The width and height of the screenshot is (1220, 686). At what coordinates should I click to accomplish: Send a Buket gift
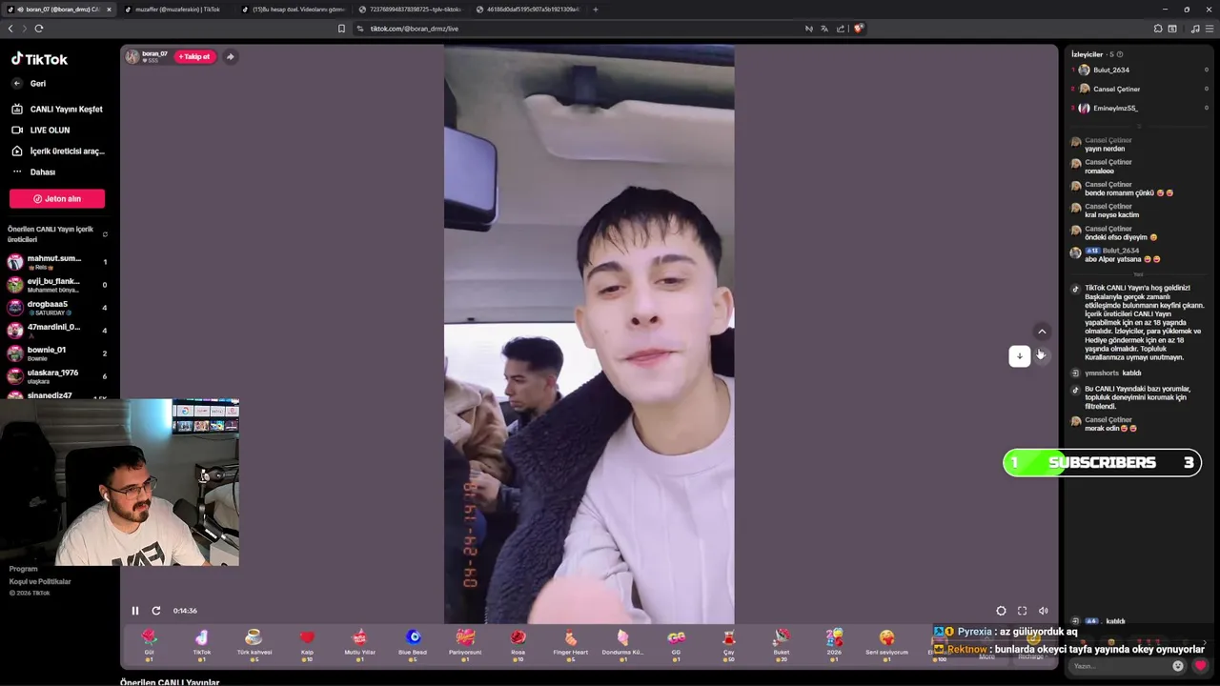click(782, 644)
